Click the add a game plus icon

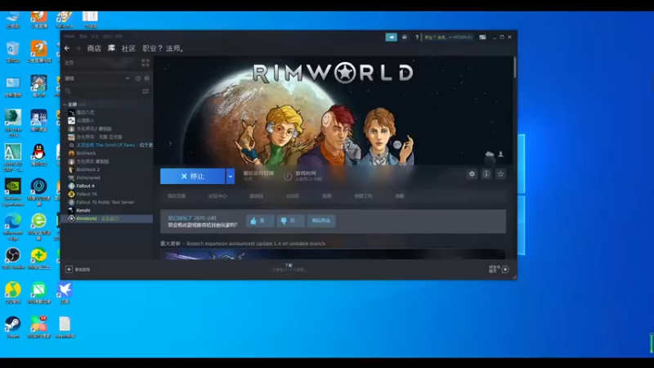pyautogui.click(x=69, y=270)
